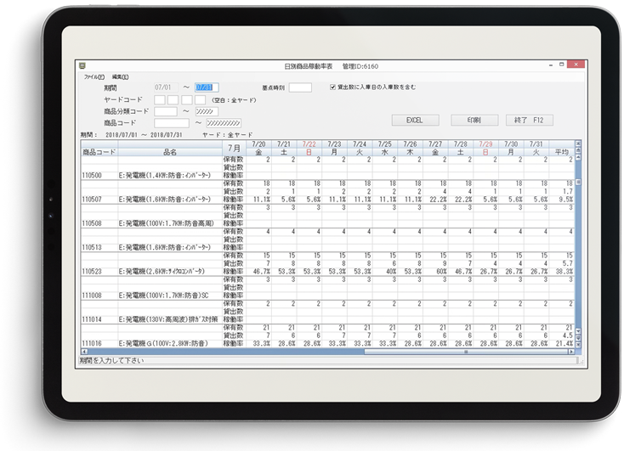Click the page-up button on the vertical scrollbar

pos(578,150)
